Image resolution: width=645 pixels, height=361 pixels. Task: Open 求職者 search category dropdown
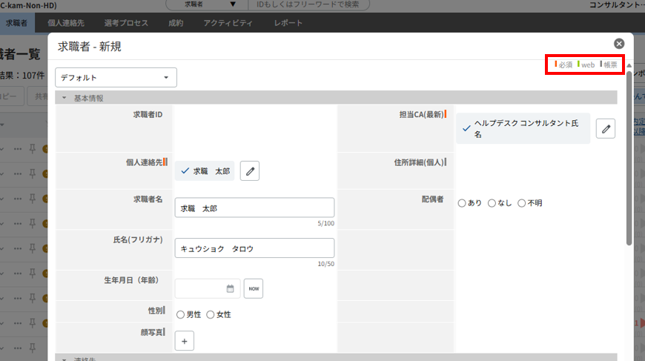click(x=206, y=4)
